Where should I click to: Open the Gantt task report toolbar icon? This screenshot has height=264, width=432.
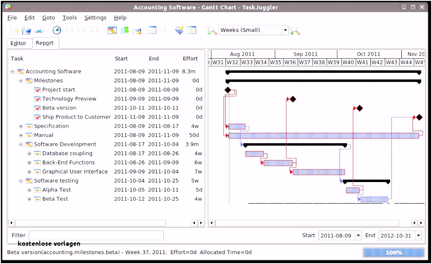click(x=112, y=30)
